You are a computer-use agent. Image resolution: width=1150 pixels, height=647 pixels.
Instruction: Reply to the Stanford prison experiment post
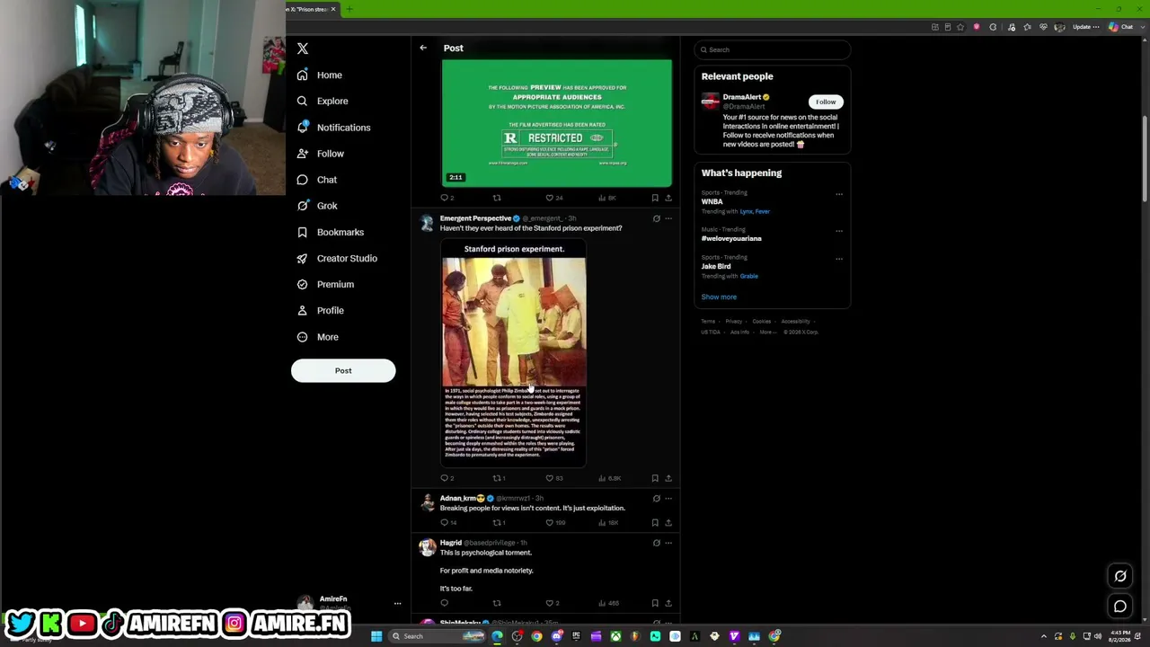point(444,478)
